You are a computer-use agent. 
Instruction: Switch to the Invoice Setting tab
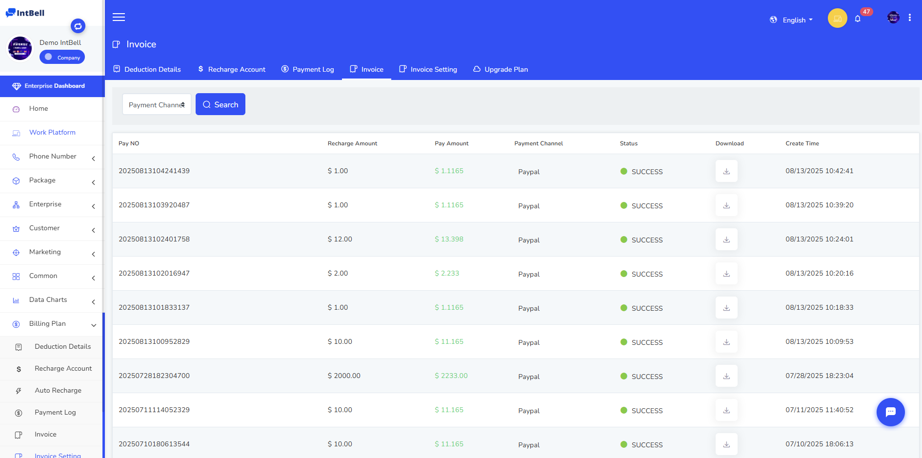(x=428, y=69)
